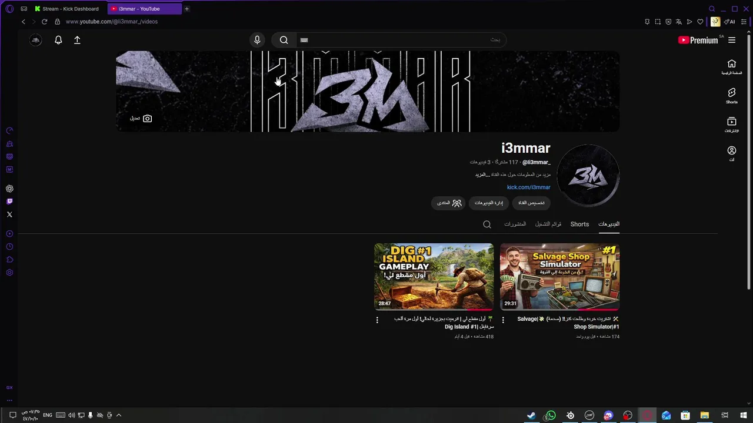The height and width of the screenshot is (423, 753).
Task: Open WhatsApp from the taskbar
Action: coord(551,415)
